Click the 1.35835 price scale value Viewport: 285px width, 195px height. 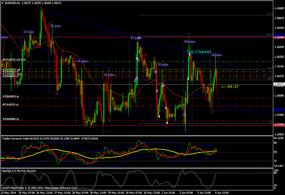280,134
